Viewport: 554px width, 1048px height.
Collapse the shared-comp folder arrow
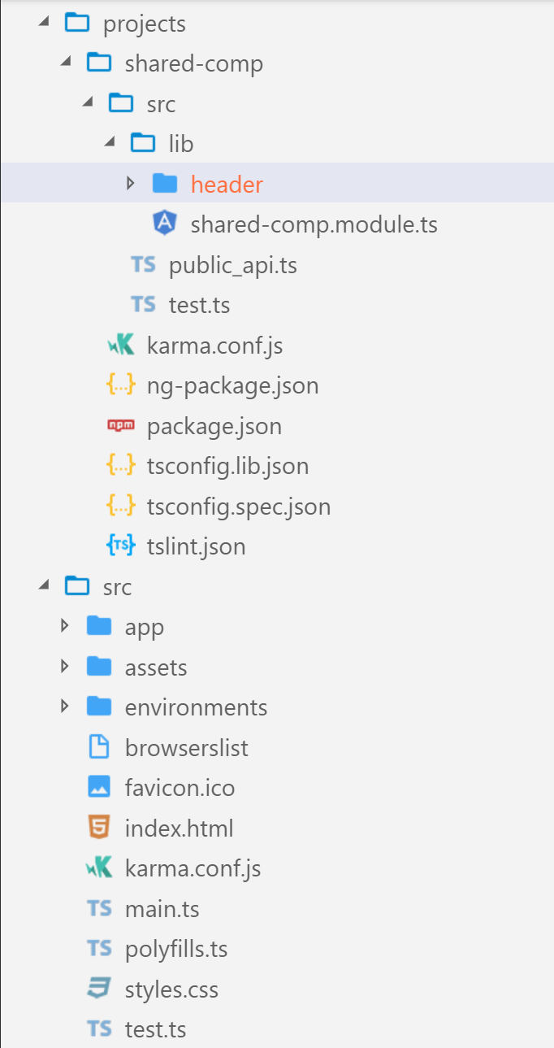pyautogui.click(x=65, y=63)
